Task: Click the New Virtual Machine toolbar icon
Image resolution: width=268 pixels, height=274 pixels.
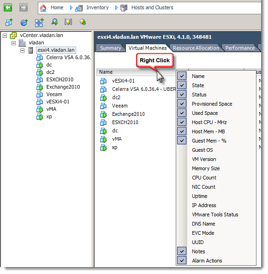Action: 9,22
